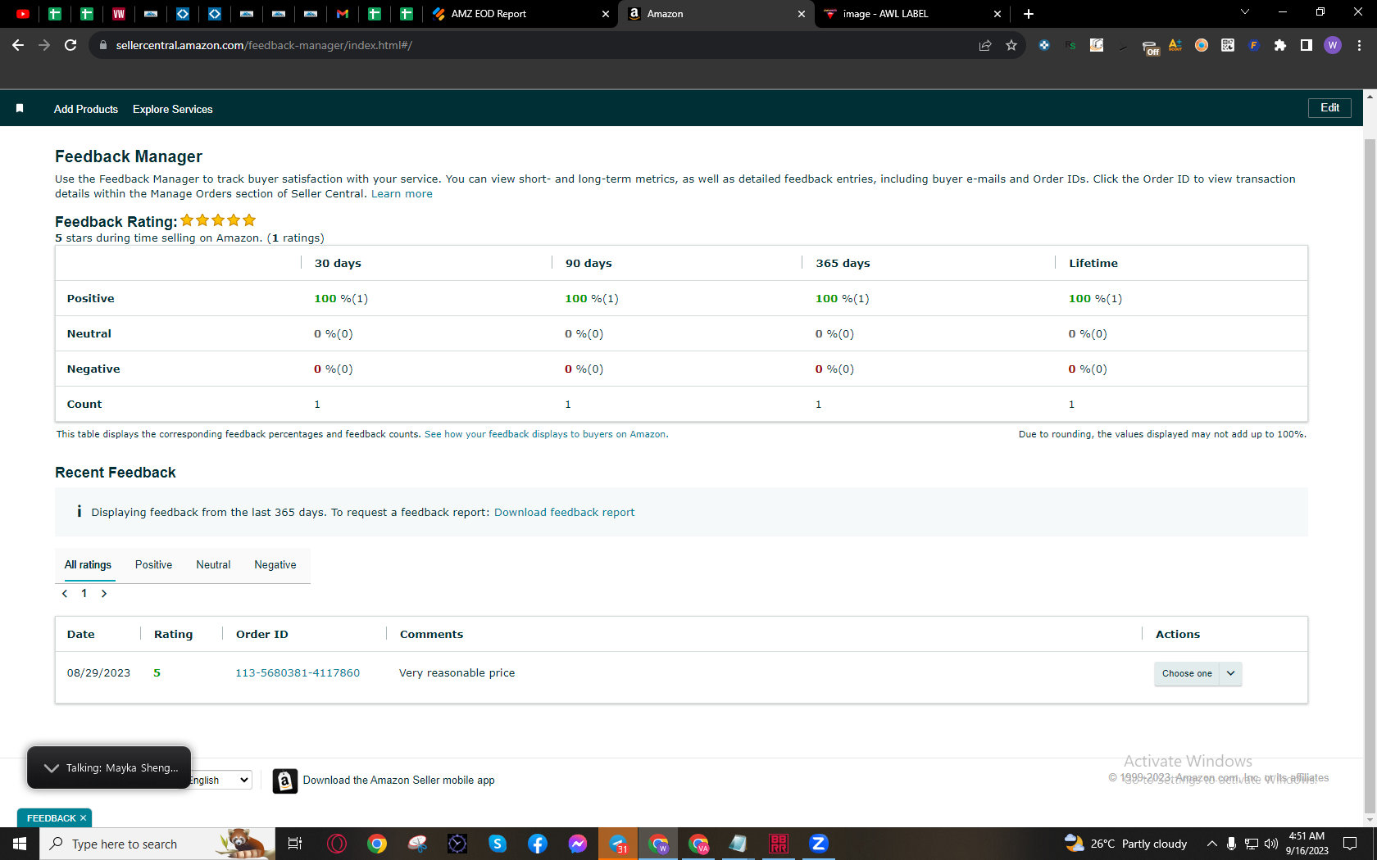Switch to the AMZ EOD Report tab
The height and width of the screenshot is (860, 1377).
(520, 14)
